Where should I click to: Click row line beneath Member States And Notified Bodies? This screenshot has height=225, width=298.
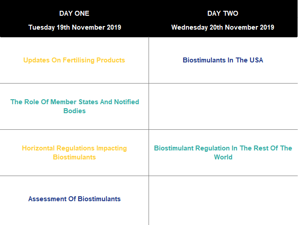(74, 130)
